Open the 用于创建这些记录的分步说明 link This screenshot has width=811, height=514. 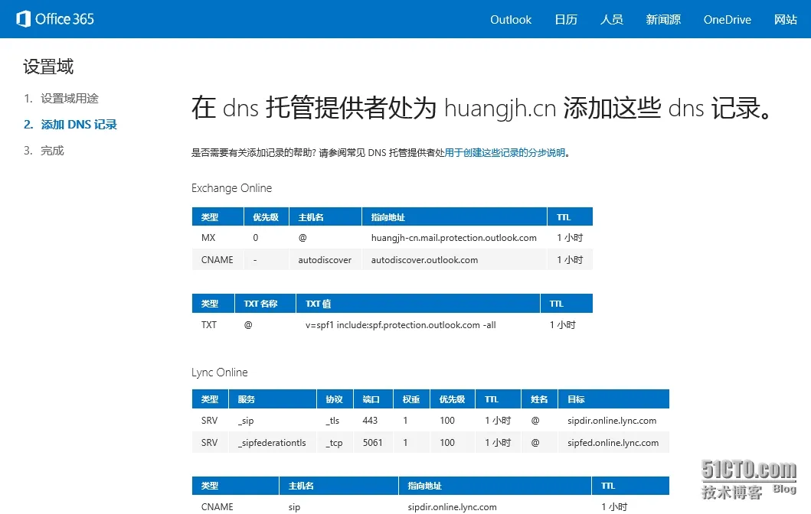505,152
